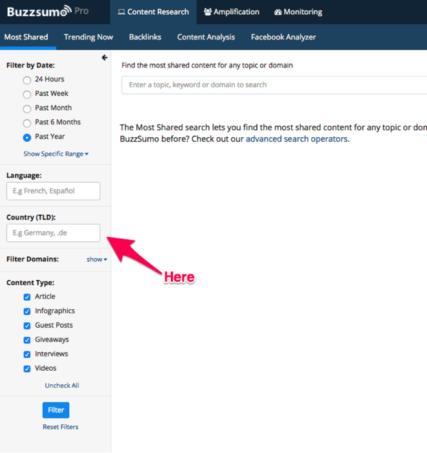
Task: Go to the Backlinks section
Action: (145, 37)
